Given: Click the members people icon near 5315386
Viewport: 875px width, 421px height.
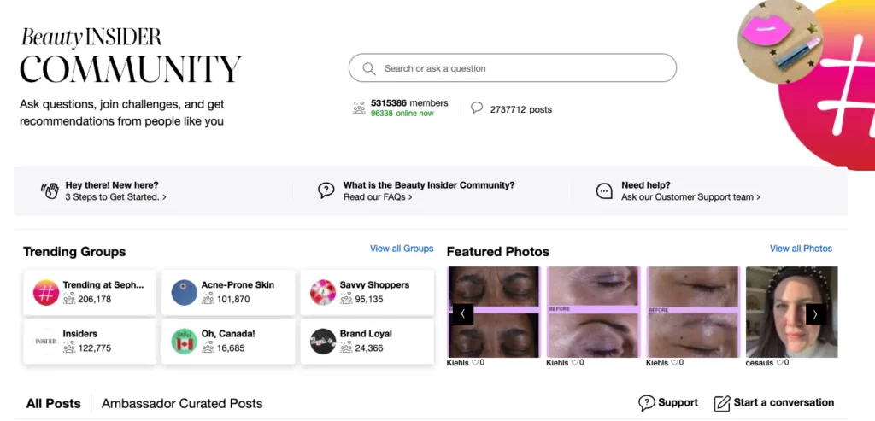Looking at the screenshot, I should coord(359,108).
